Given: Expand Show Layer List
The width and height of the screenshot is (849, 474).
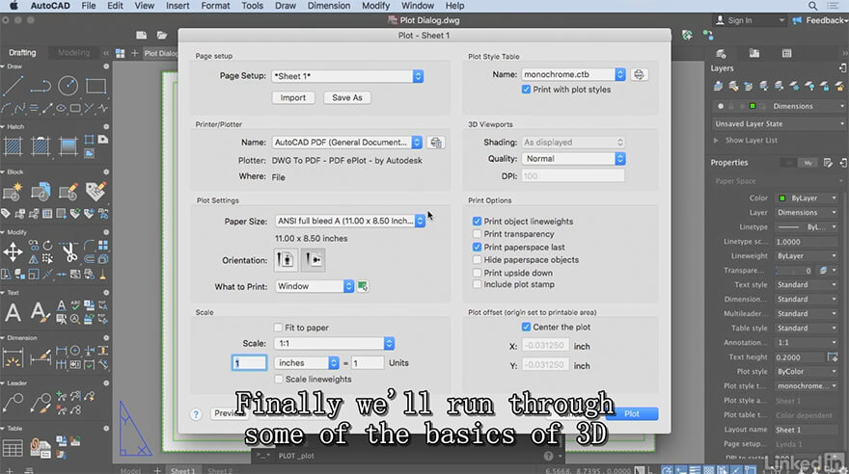Looking at the screenshot, I should [x=716, y=141].
